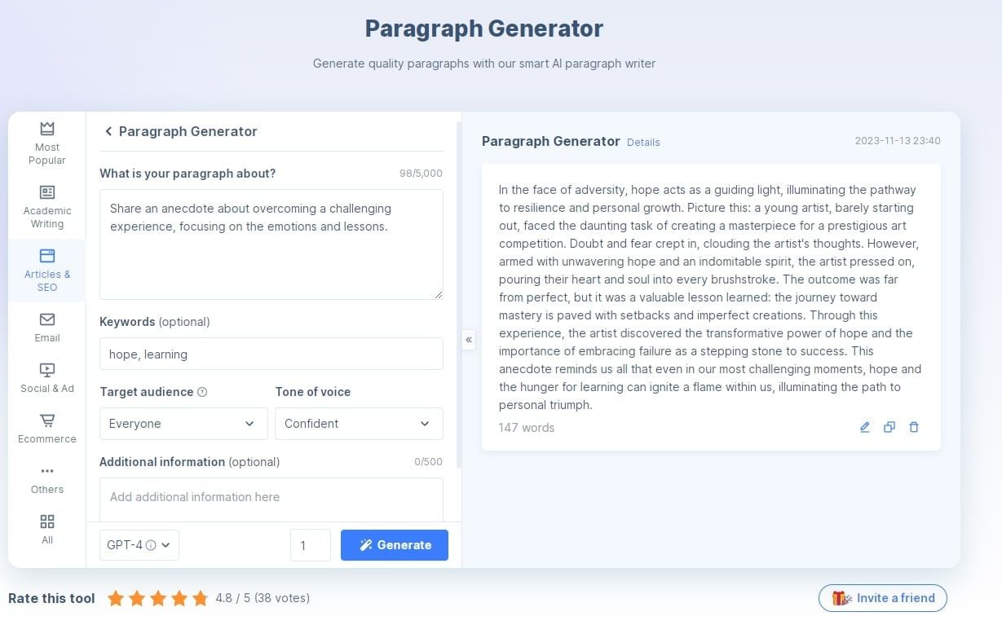The height and width of the screenshot is (625, 1002).
Task: Delete the generated paragraph with trash icon
Action: (914, 427)
